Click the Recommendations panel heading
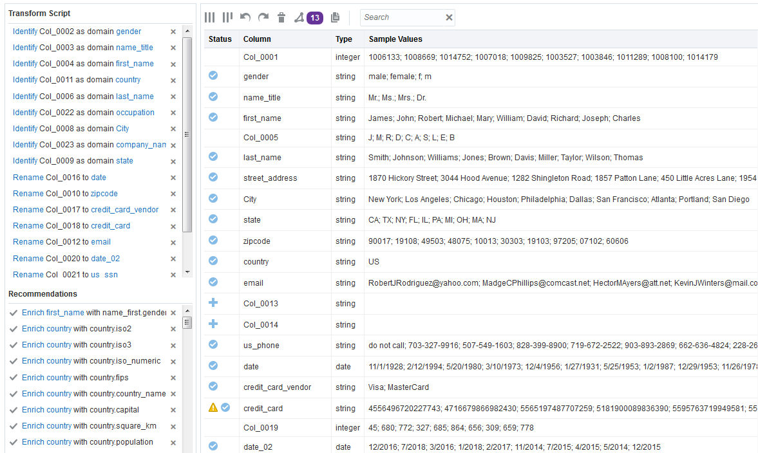Viewport: 758px width, 453px height. 43,294
